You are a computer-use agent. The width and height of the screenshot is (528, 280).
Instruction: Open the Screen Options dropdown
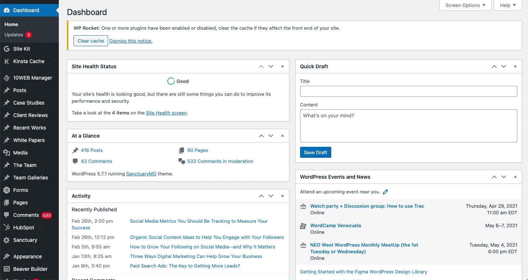465,5
